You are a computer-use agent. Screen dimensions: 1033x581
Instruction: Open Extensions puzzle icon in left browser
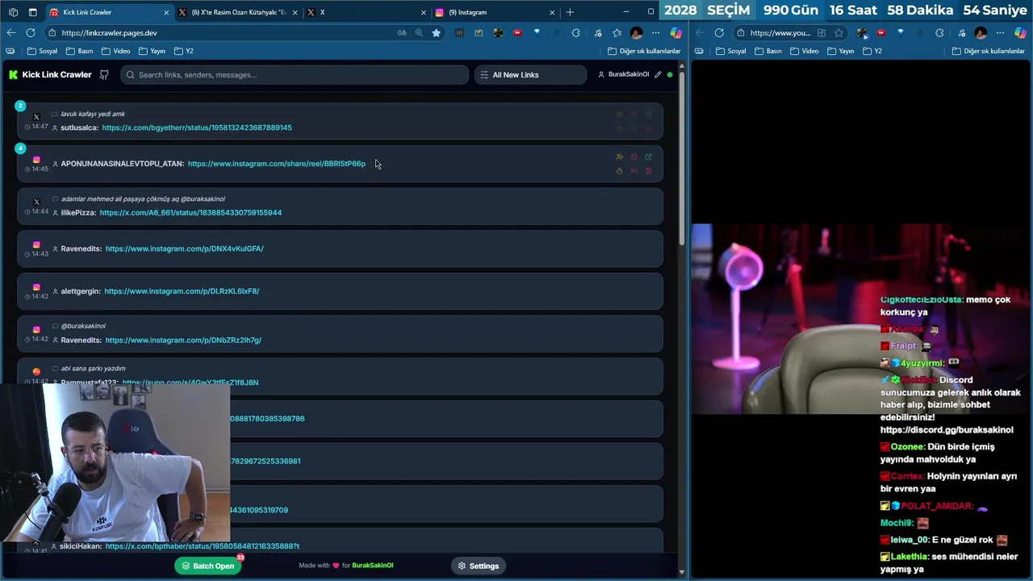(x=575, y=33)
